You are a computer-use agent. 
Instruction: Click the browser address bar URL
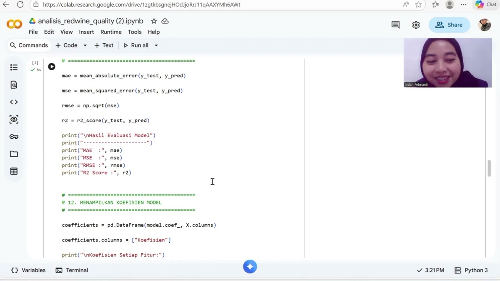141,5
